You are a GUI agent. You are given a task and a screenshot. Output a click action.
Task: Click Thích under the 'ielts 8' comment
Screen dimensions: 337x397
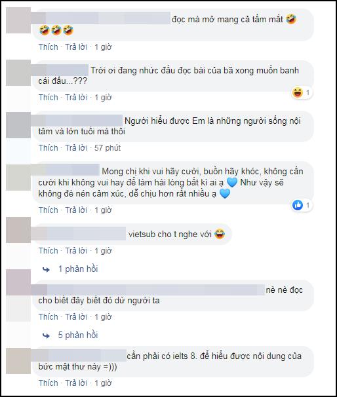point(48,383)
